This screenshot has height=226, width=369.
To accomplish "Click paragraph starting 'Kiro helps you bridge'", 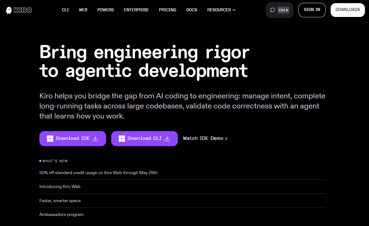I will tap(182, 106).
